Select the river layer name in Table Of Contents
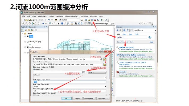189x106 pixels. [31, 36]
